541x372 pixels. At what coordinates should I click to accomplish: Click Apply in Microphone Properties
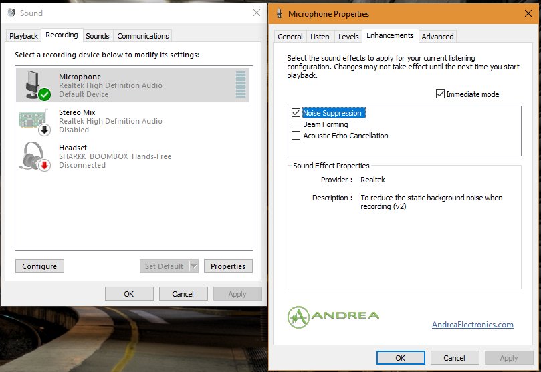coord(509,358)
